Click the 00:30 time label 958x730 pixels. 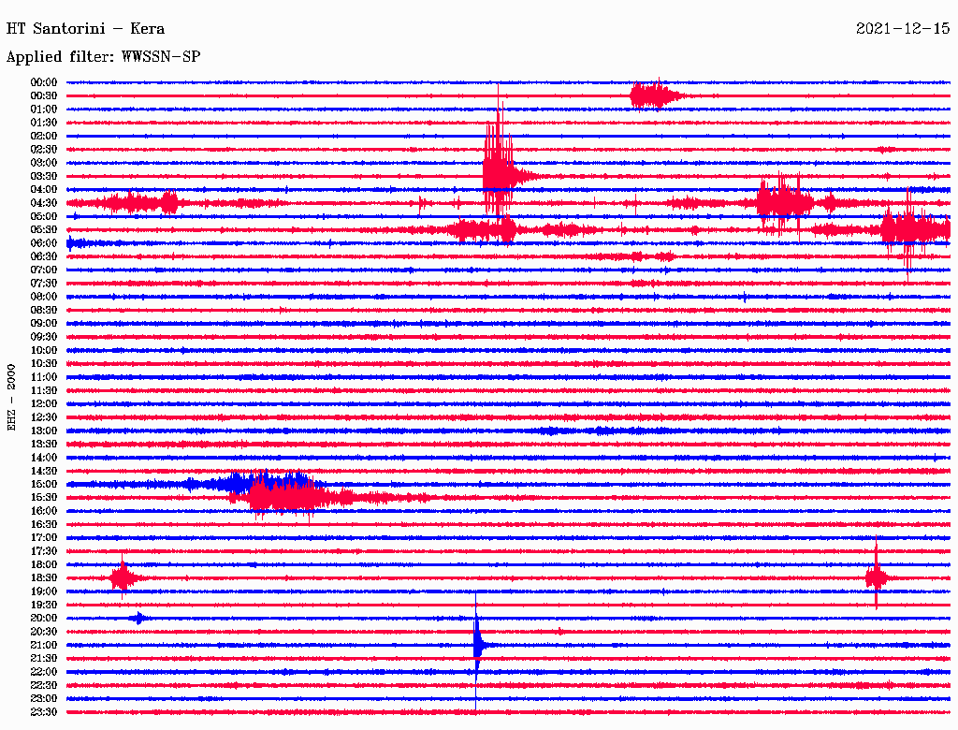click(x=44, y=95)
